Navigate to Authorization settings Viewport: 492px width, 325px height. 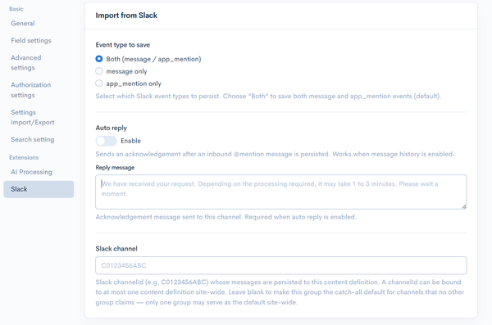31,90
